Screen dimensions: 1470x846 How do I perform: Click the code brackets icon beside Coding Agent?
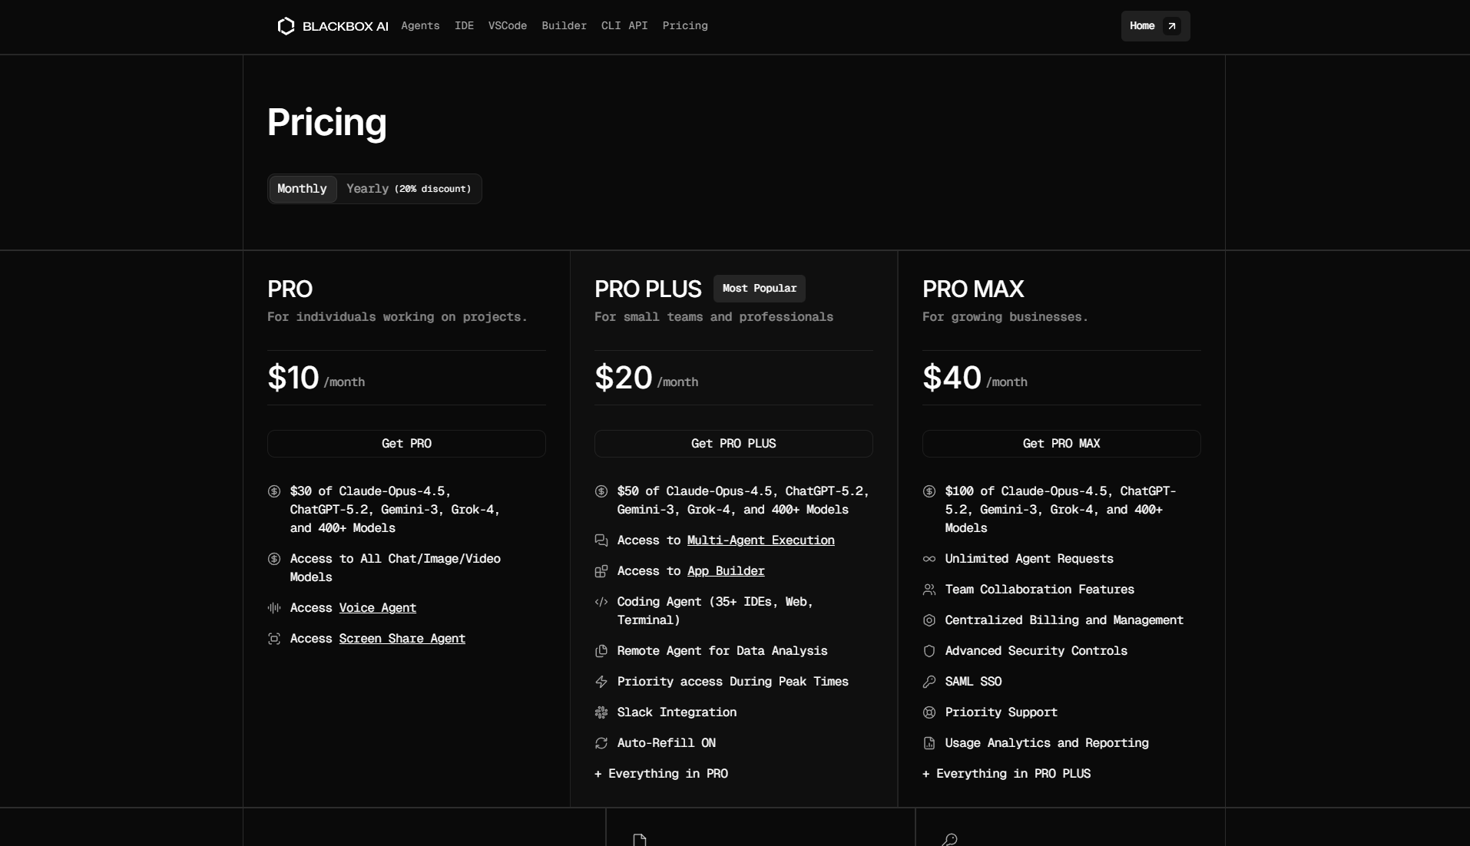pyautogui.click(x=601, y=602)
